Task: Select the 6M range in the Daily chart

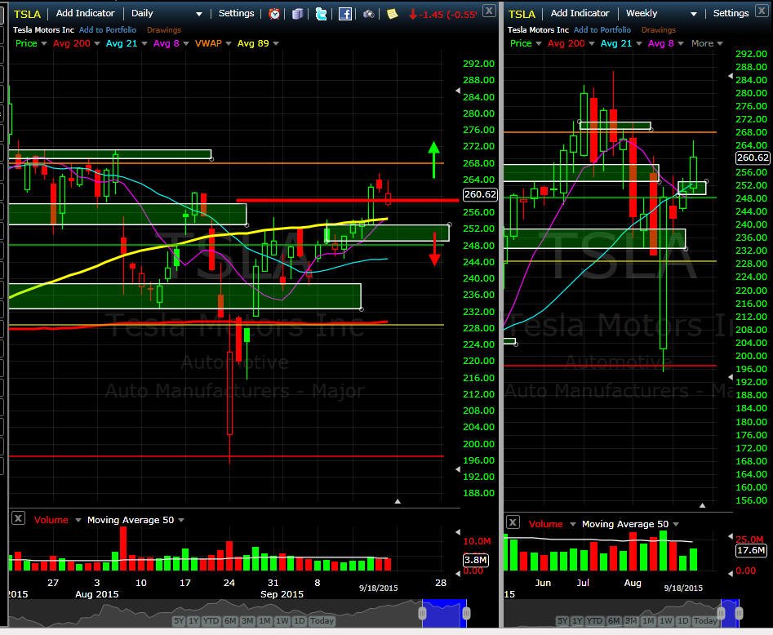Action: tap(230, 620)
